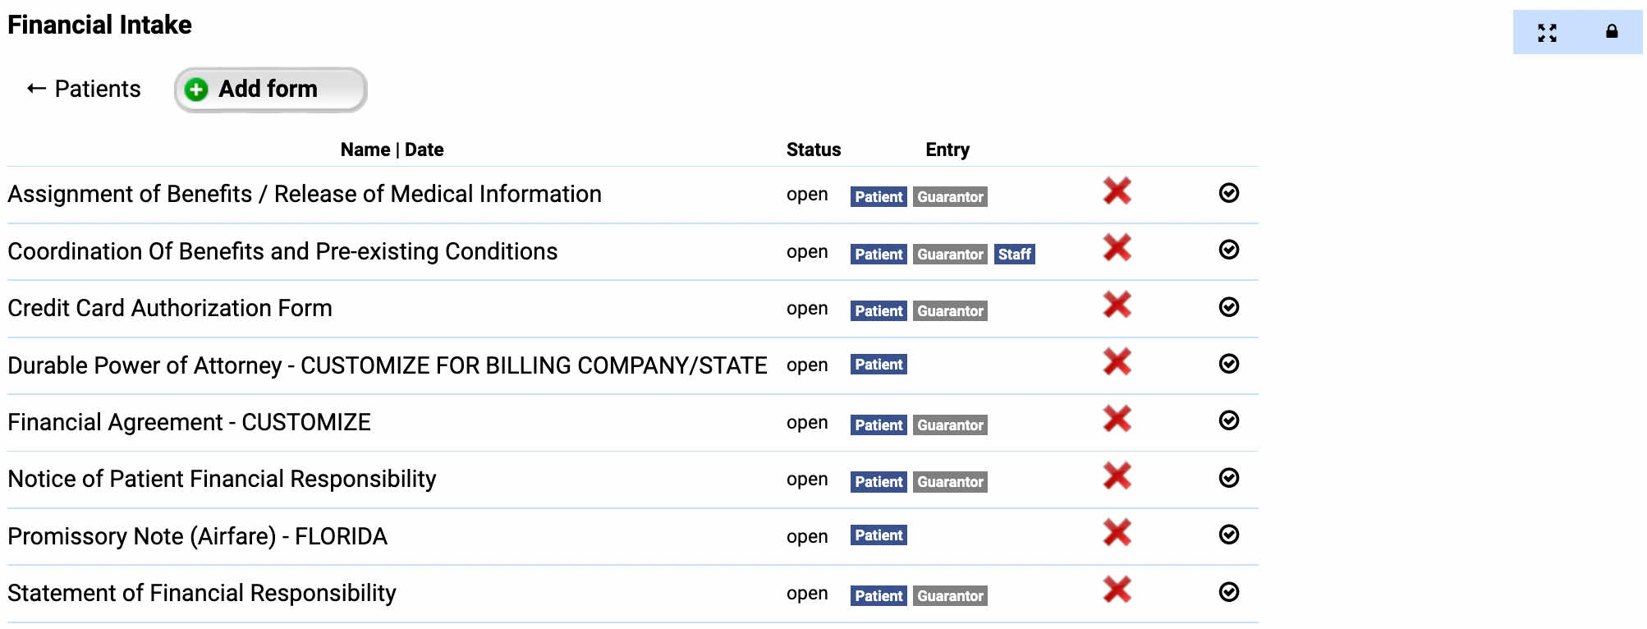Open the Status column header
This screenshot has height=629, width=1647.
(813, 149)
